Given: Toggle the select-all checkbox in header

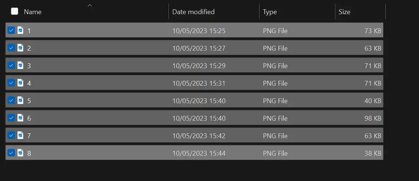Looking at the screenshot, I should point(15,11).
